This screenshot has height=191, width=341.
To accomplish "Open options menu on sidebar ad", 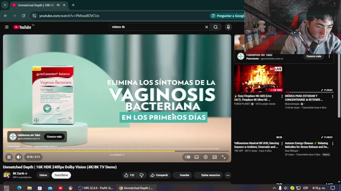I will pos(329,56).
